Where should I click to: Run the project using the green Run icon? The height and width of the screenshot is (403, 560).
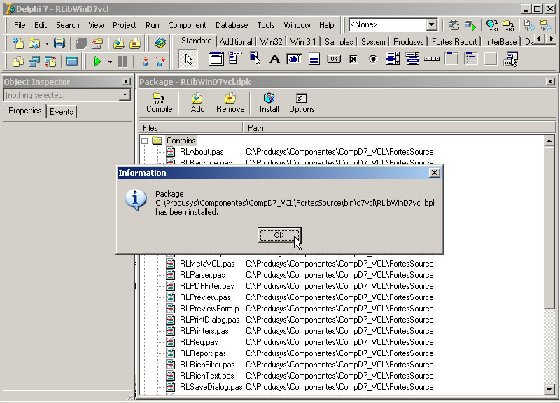pyautogui.click(x=97, y=61)
